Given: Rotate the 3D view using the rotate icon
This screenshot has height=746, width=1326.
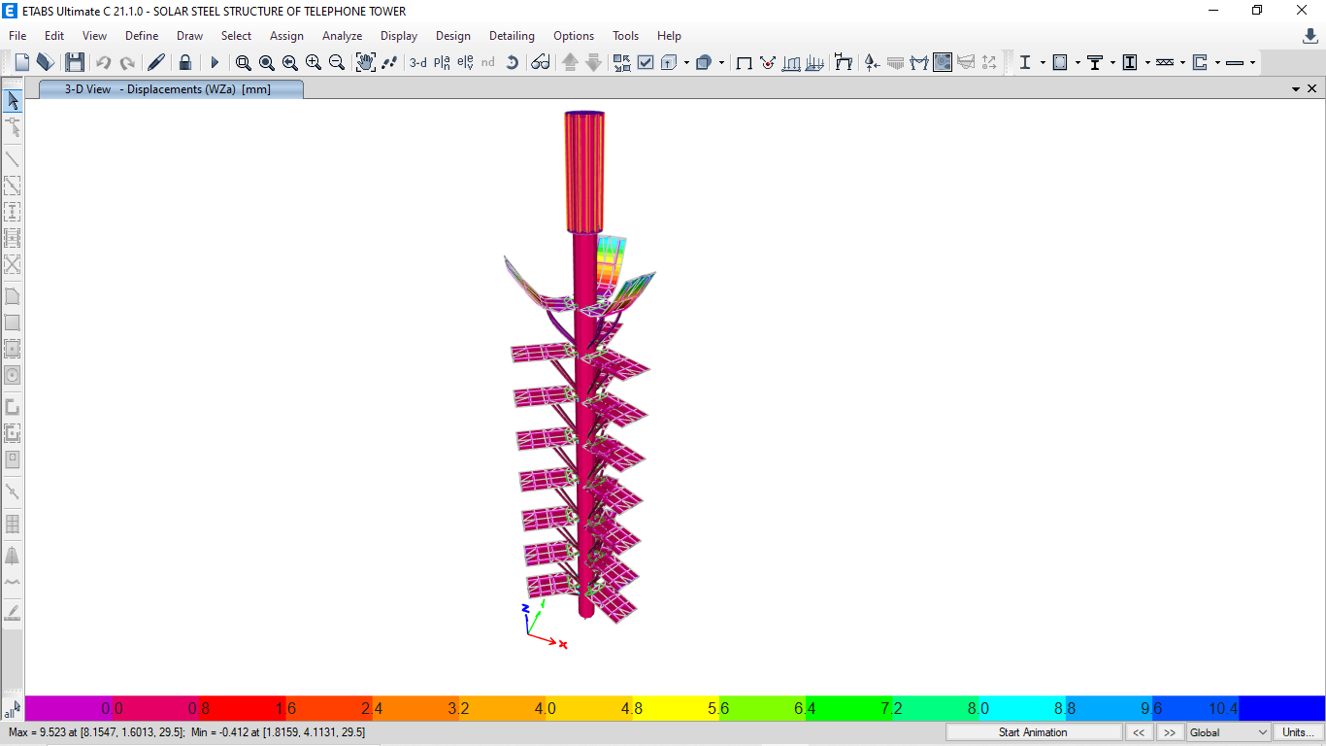Looking at the screenshot, I should click(x=512, y=61).
